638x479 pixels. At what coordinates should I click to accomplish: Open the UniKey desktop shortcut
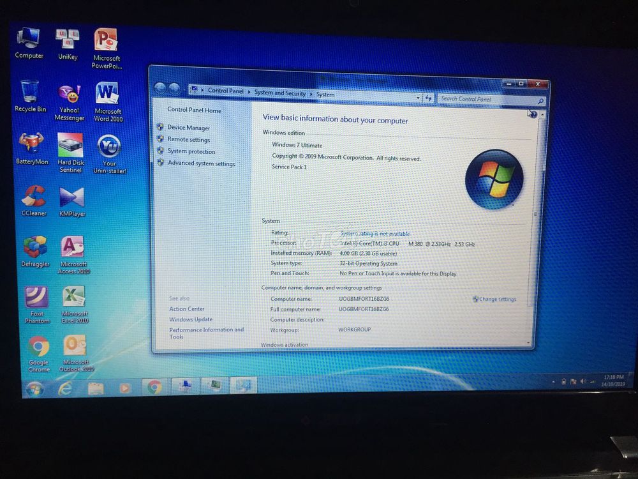tap(68, 44)
